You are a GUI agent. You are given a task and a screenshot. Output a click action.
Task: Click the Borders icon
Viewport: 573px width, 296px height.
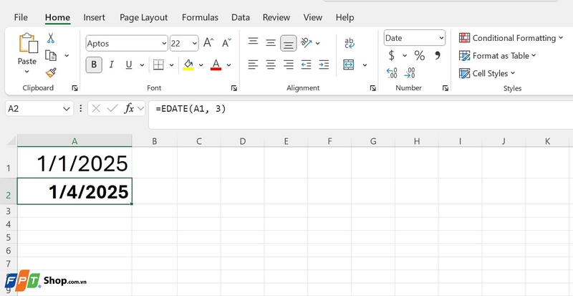tap(158, 65)
